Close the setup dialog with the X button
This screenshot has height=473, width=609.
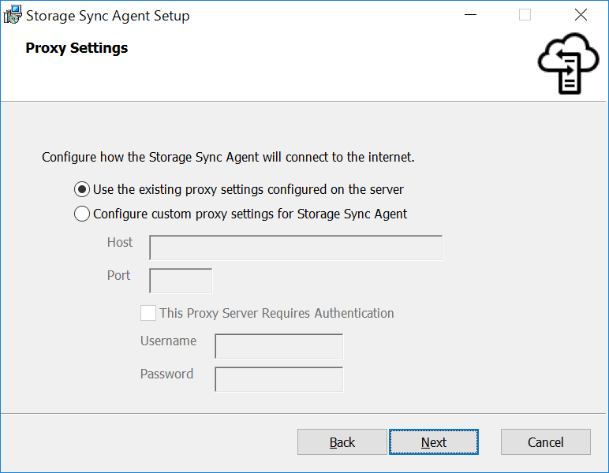(581, 15)
